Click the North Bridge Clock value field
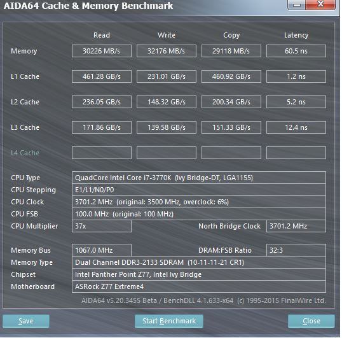 [x=296, y=226]
